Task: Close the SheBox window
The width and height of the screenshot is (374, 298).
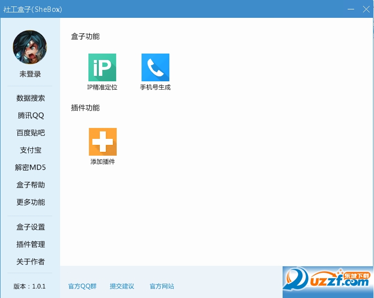Action: tap(366, 9)
